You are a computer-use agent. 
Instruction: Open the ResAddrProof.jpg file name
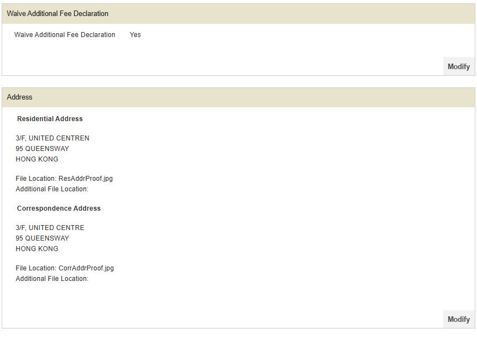(85, 179)
